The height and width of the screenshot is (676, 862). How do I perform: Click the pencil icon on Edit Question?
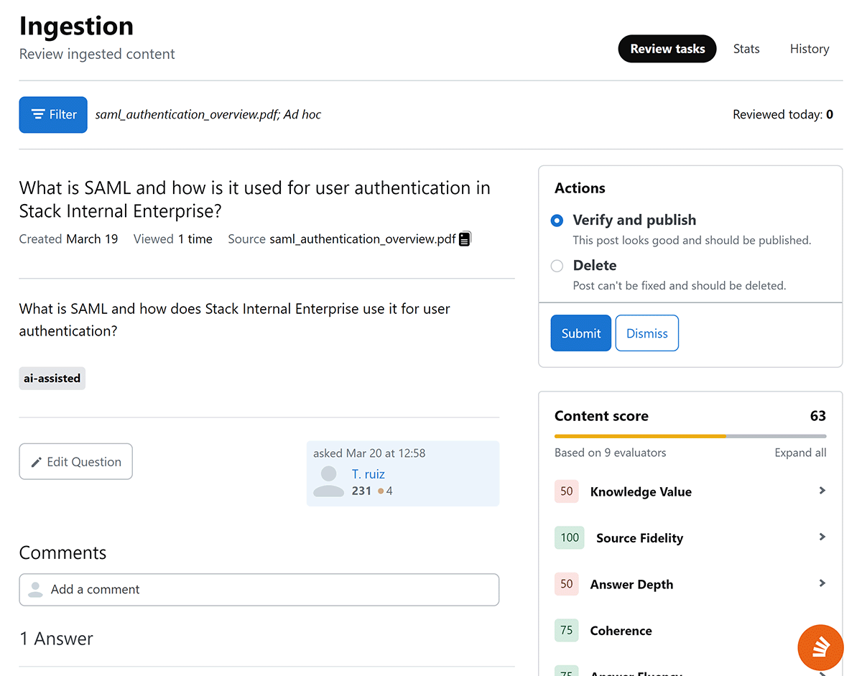(x=36, y=462)
